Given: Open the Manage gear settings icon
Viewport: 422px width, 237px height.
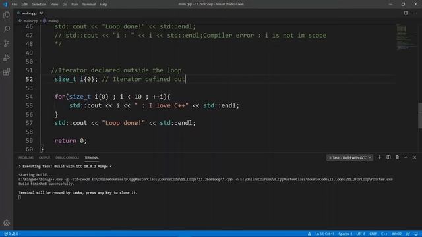Looking at the screenshot, I should [7, 223].
